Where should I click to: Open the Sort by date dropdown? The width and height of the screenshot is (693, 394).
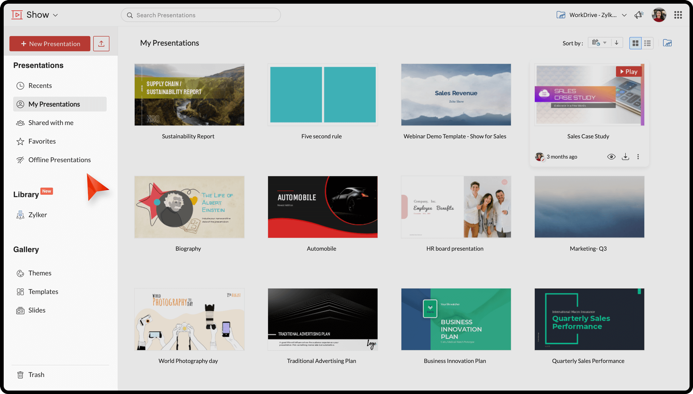(x=599, y=43)
